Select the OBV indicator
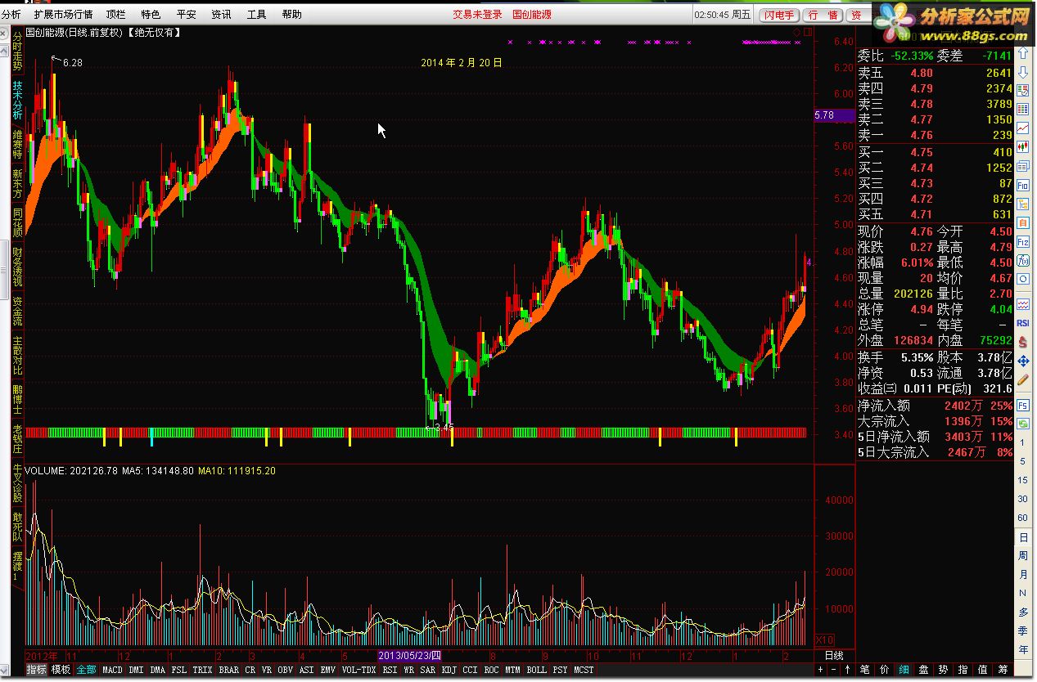This screenshot has height=682, width=1037. tap(285, 670)
